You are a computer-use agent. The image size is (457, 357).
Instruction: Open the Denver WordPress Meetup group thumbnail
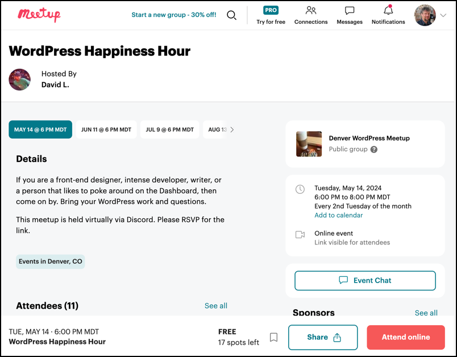tap(309, 144)
